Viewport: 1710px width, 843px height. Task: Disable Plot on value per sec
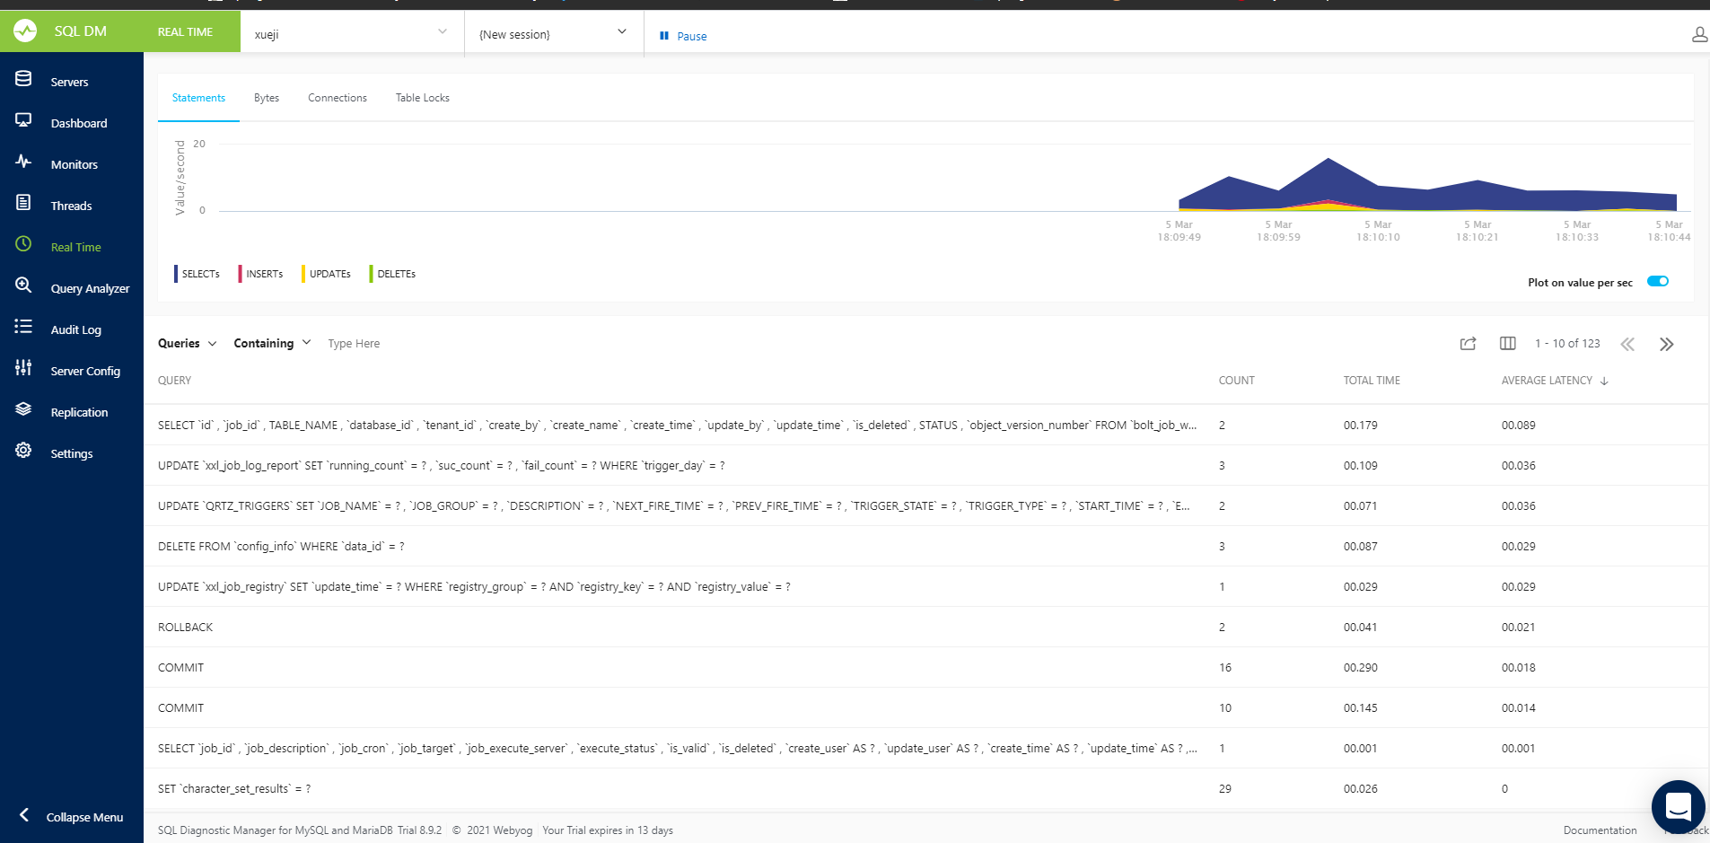point(1657,281)
